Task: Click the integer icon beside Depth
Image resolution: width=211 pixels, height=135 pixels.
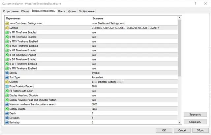Action: coord(7,113)
